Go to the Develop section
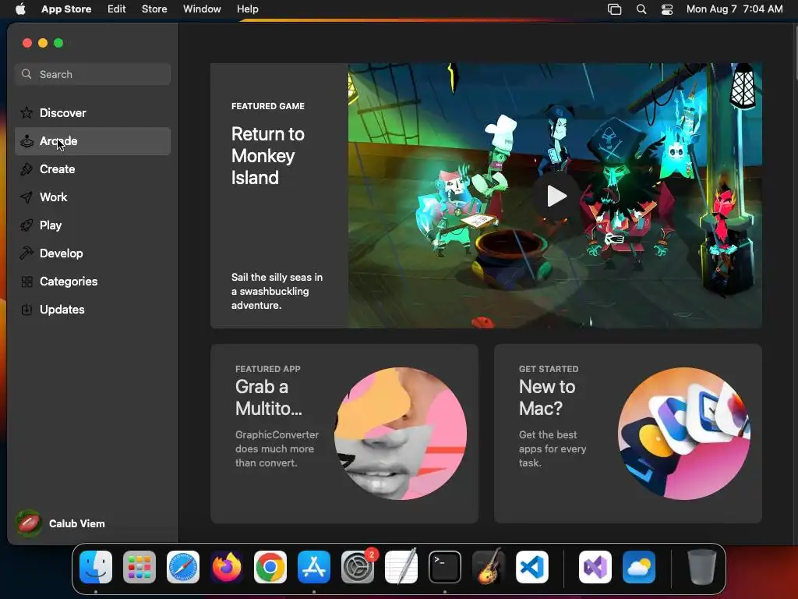Screen dimensions: 798x599 [93, 253]
